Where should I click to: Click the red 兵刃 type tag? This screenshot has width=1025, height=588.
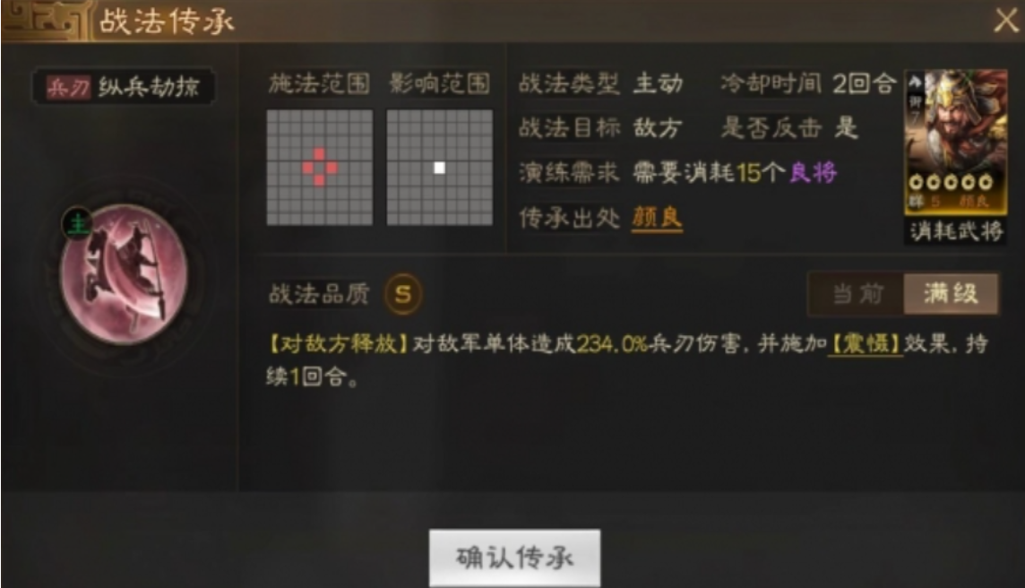tap(68, 87)
